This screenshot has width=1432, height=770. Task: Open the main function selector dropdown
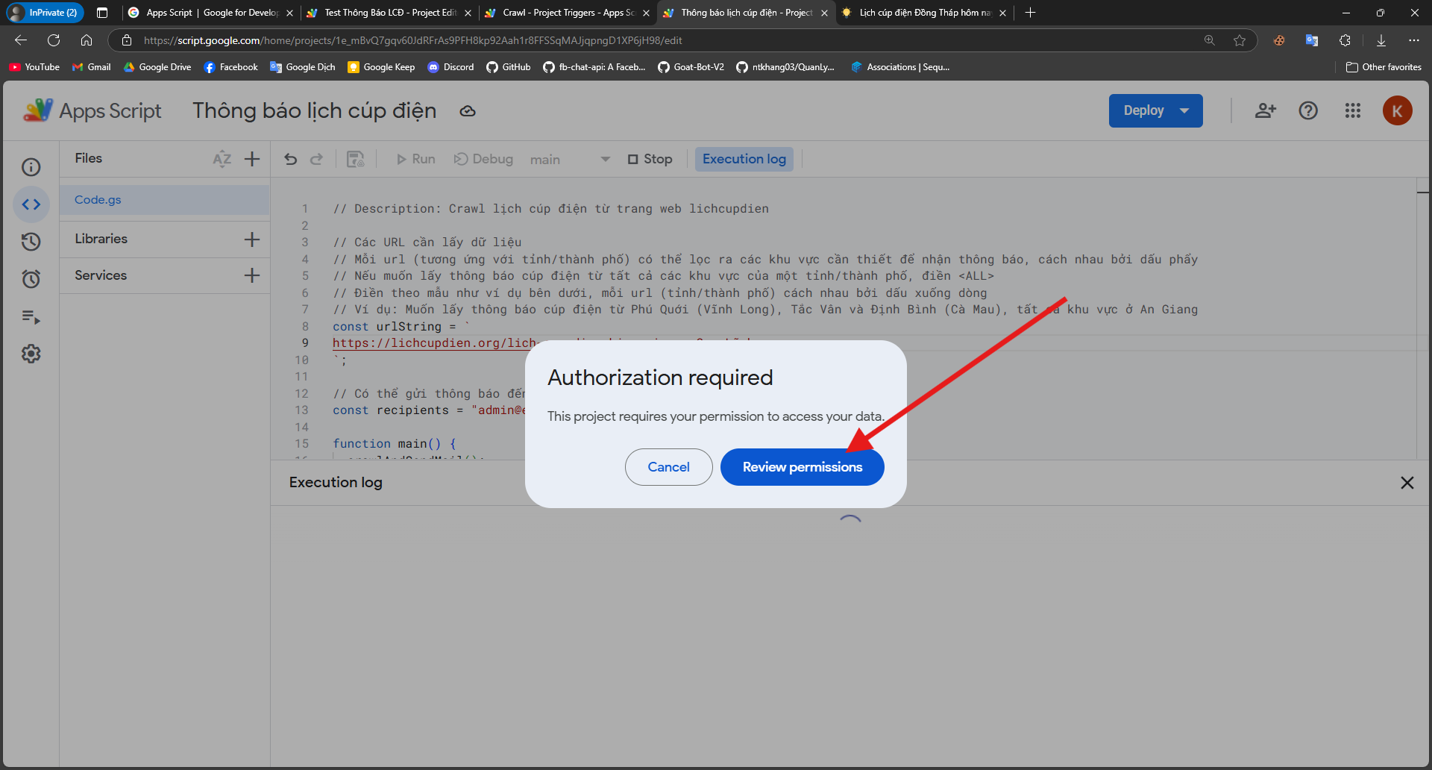pyautogui.click(x=570, y=160)
